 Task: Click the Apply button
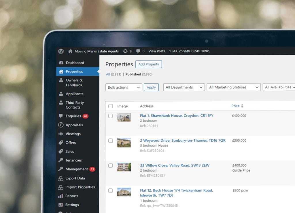click(x=151, y=87)
